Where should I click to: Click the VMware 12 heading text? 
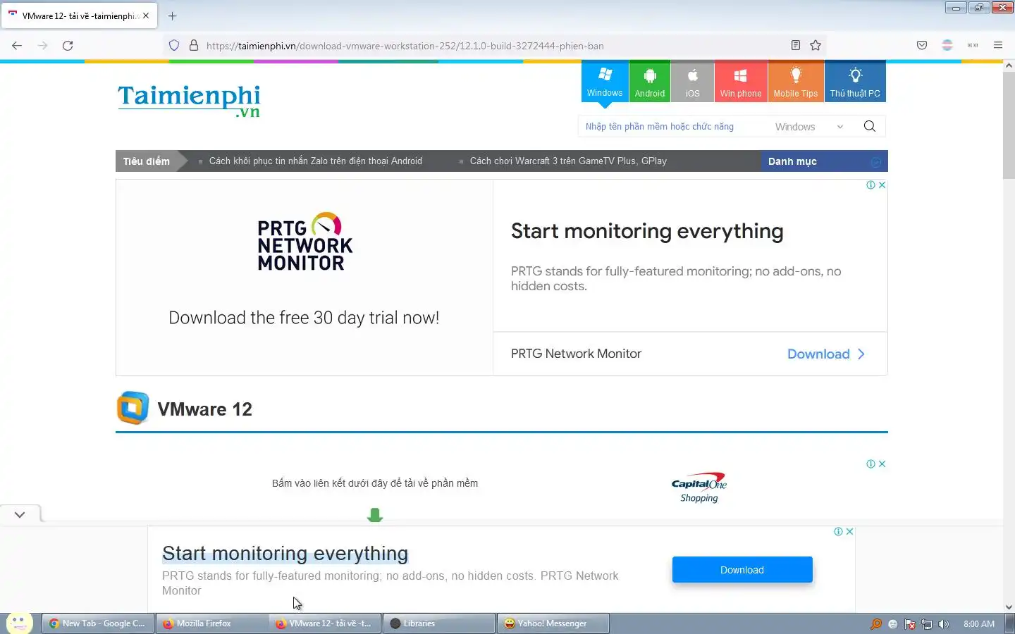pos(205,409)
